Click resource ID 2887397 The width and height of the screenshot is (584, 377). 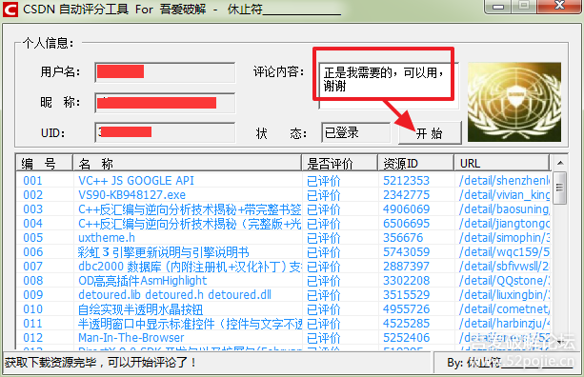pos(407,267)
